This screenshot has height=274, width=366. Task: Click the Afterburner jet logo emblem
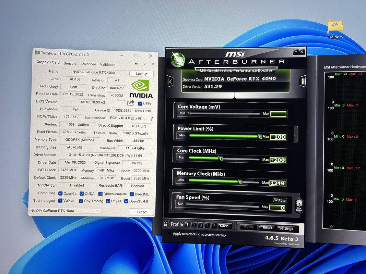pyautogui.click(x=178, y=60)
